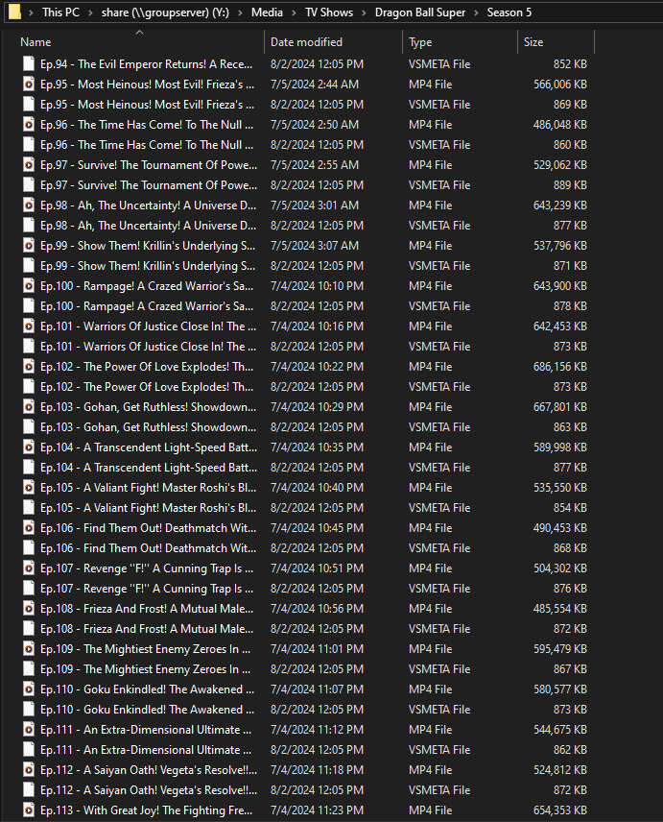Open the chevron dropdown after This PC
Image resolution: width=663 pixels, height=822 pixels.
[92, 12]
